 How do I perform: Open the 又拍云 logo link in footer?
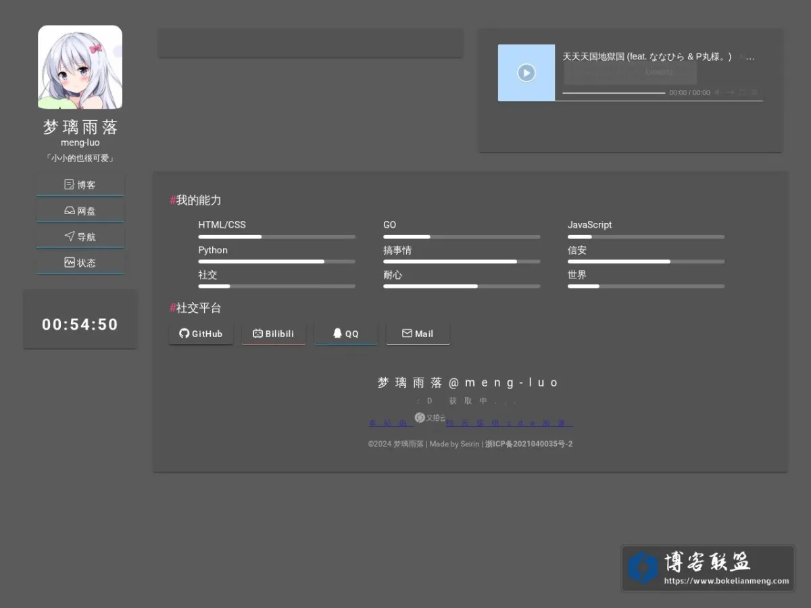pos(430,417)
